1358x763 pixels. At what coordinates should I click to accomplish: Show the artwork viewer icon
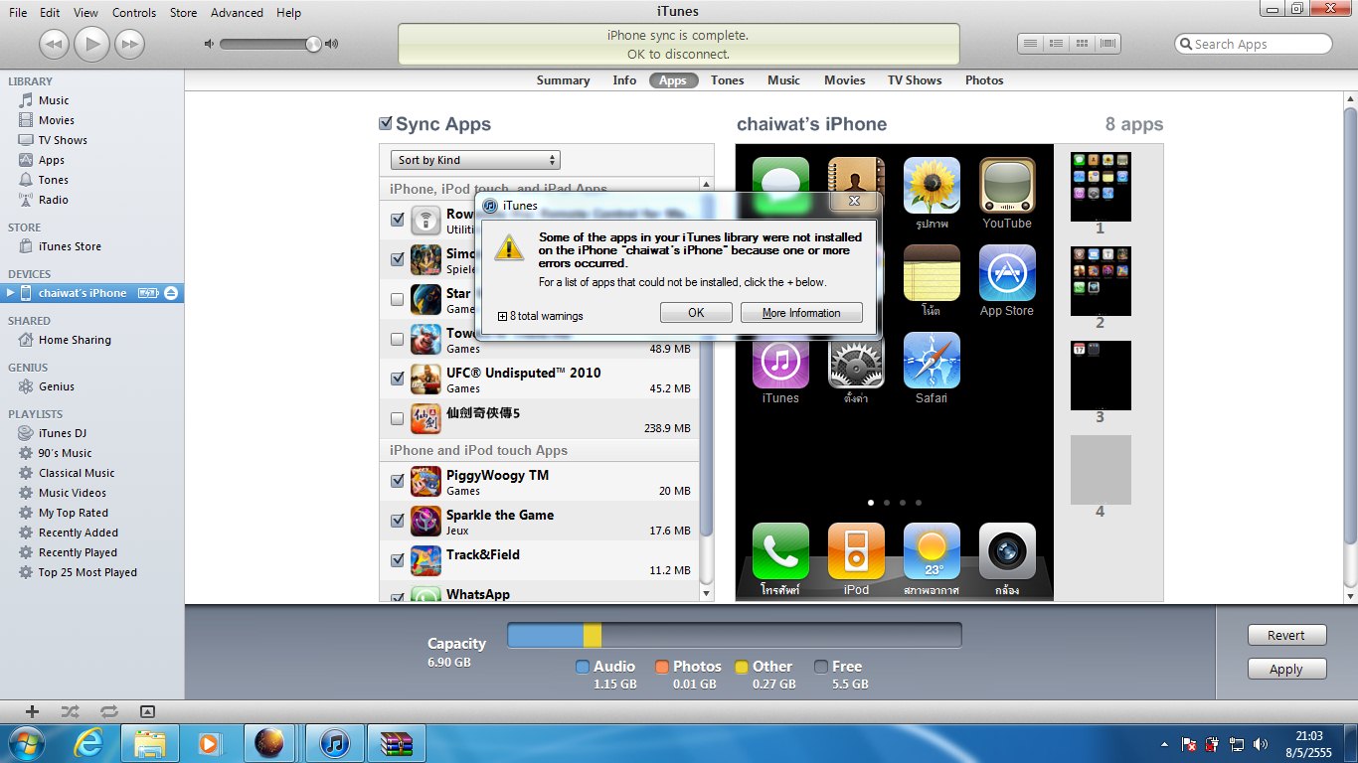[x=147, y=711]
